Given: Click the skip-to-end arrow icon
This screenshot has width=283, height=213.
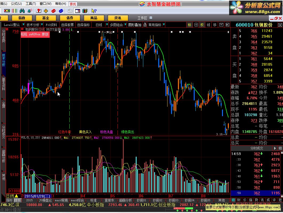Looking at the screenshot, I should (x=228, y=25).
